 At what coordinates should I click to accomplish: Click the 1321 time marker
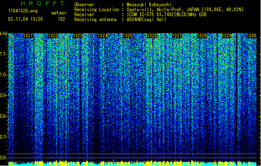point(28,36)
